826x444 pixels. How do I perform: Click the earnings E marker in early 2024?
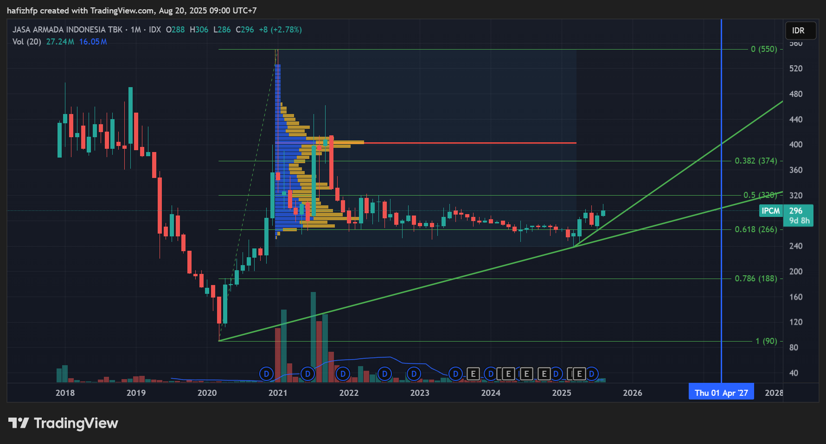click(508, 374)
